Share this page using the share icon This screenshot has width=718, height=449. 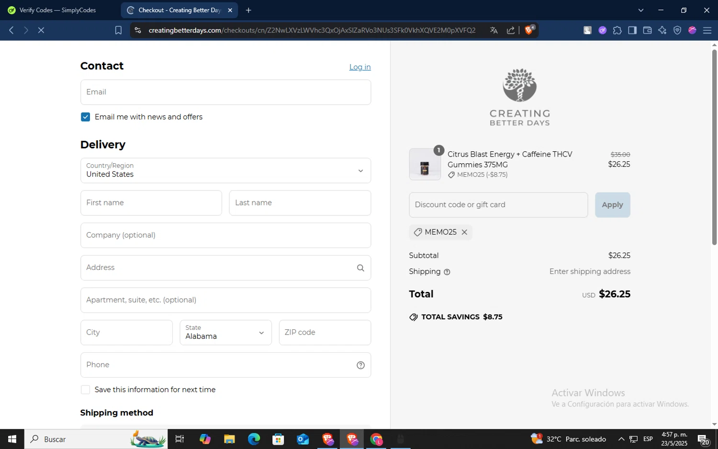[x=511, y=30]
